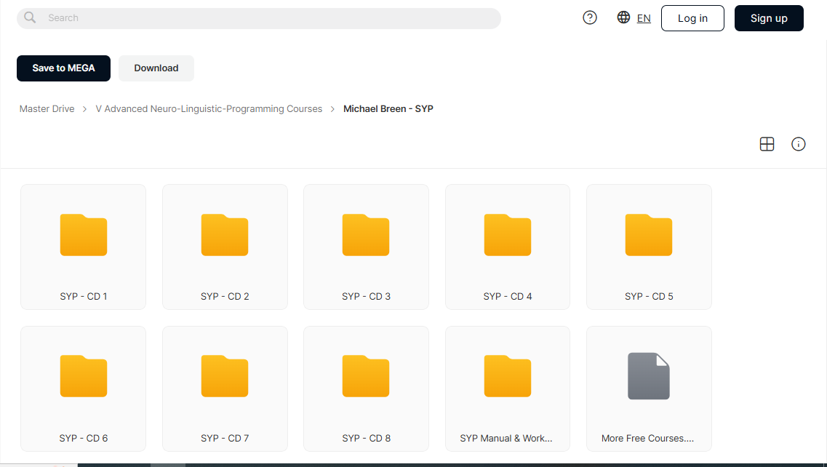Click the 'SYP - CD 4' label
The width and height of the screenshot is (827, 467).
coord(508,297)
